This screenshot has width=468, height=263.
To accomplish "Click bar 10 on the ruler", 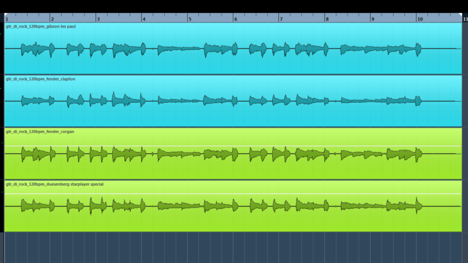I will pyautogui.click(x=420, y=19).
